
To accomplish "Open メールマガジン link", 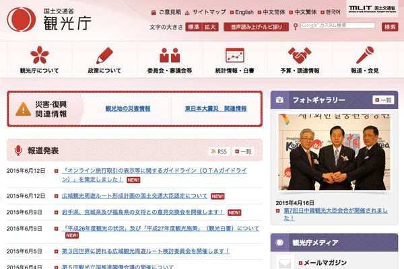I will tap(325, 262).
